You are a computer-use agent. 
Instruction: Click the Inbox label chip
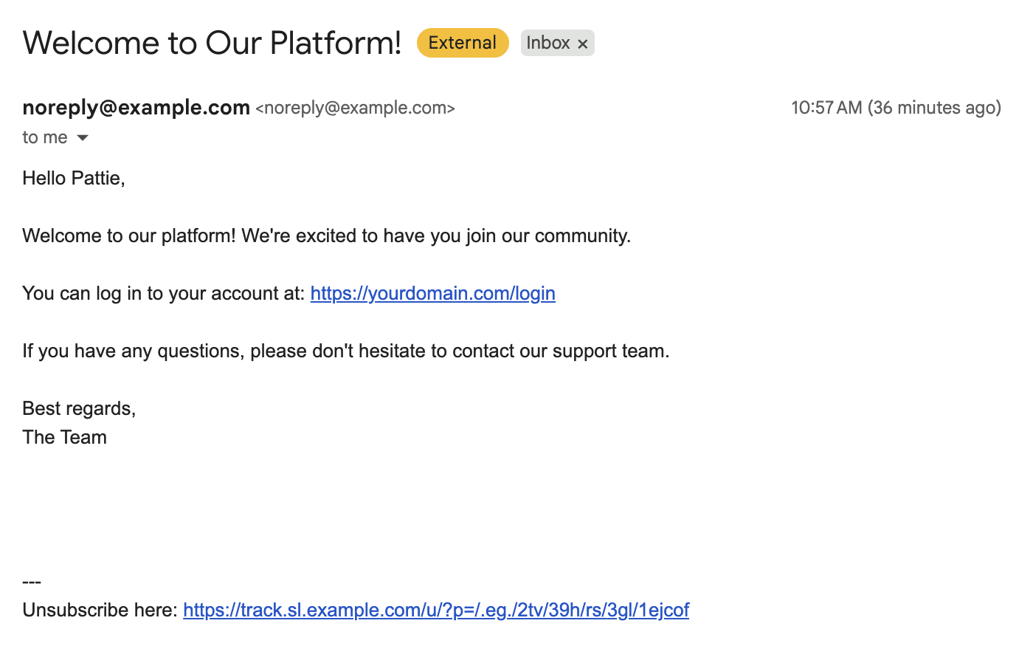[549, 42]
